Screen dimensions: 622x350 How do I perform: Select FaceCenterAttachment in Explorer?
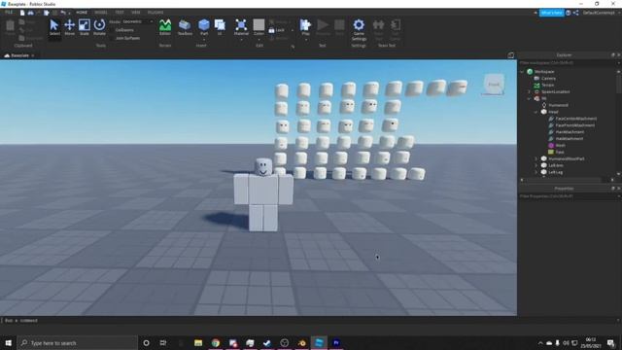tap(576, 119)
